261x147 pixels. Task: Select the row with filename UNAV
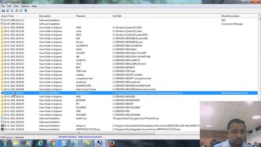tap(129, 49)
